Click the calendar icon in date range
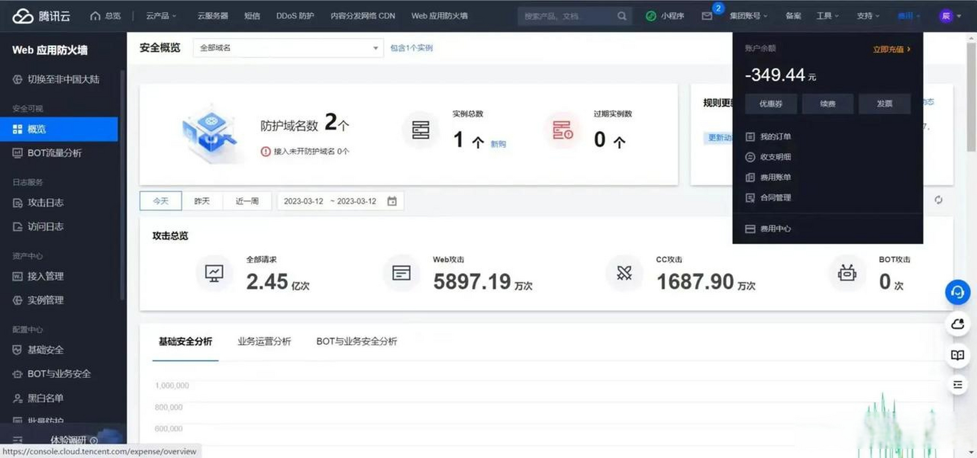Screen dimensions: 977x458 click(x=392, y=201)
